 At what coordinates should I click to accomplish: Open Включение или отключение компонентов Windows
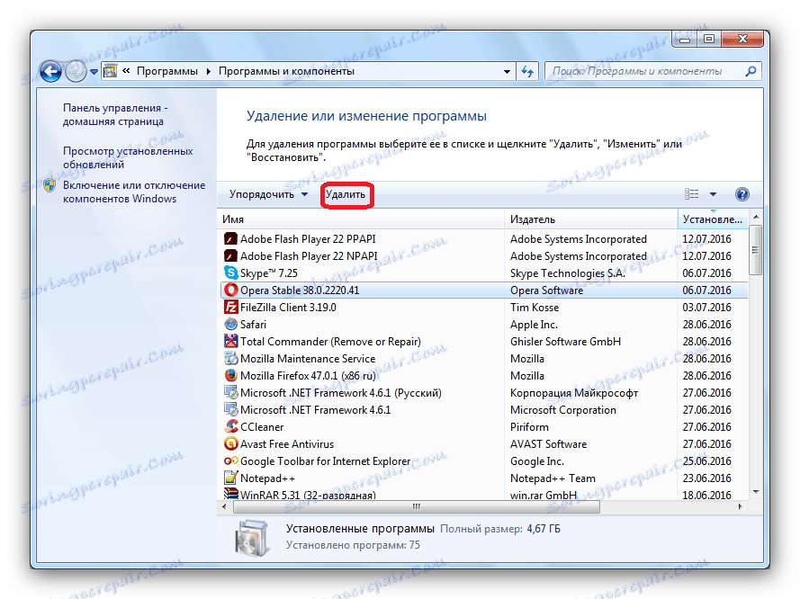coord(134,192)
